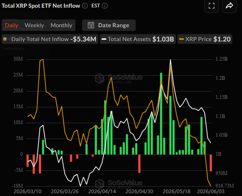Viewport: 242px width, 196px height.
Task: Click the 2026/03/10 x-axis date label
Action: 28,192
